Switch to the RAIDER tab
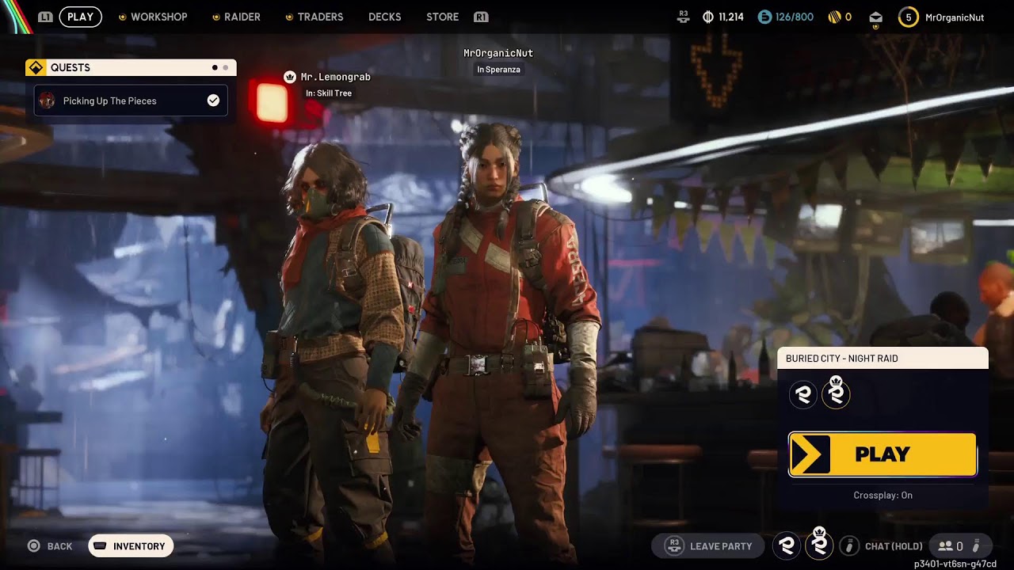Screen dimensions: 1014x570 [242, 17]
